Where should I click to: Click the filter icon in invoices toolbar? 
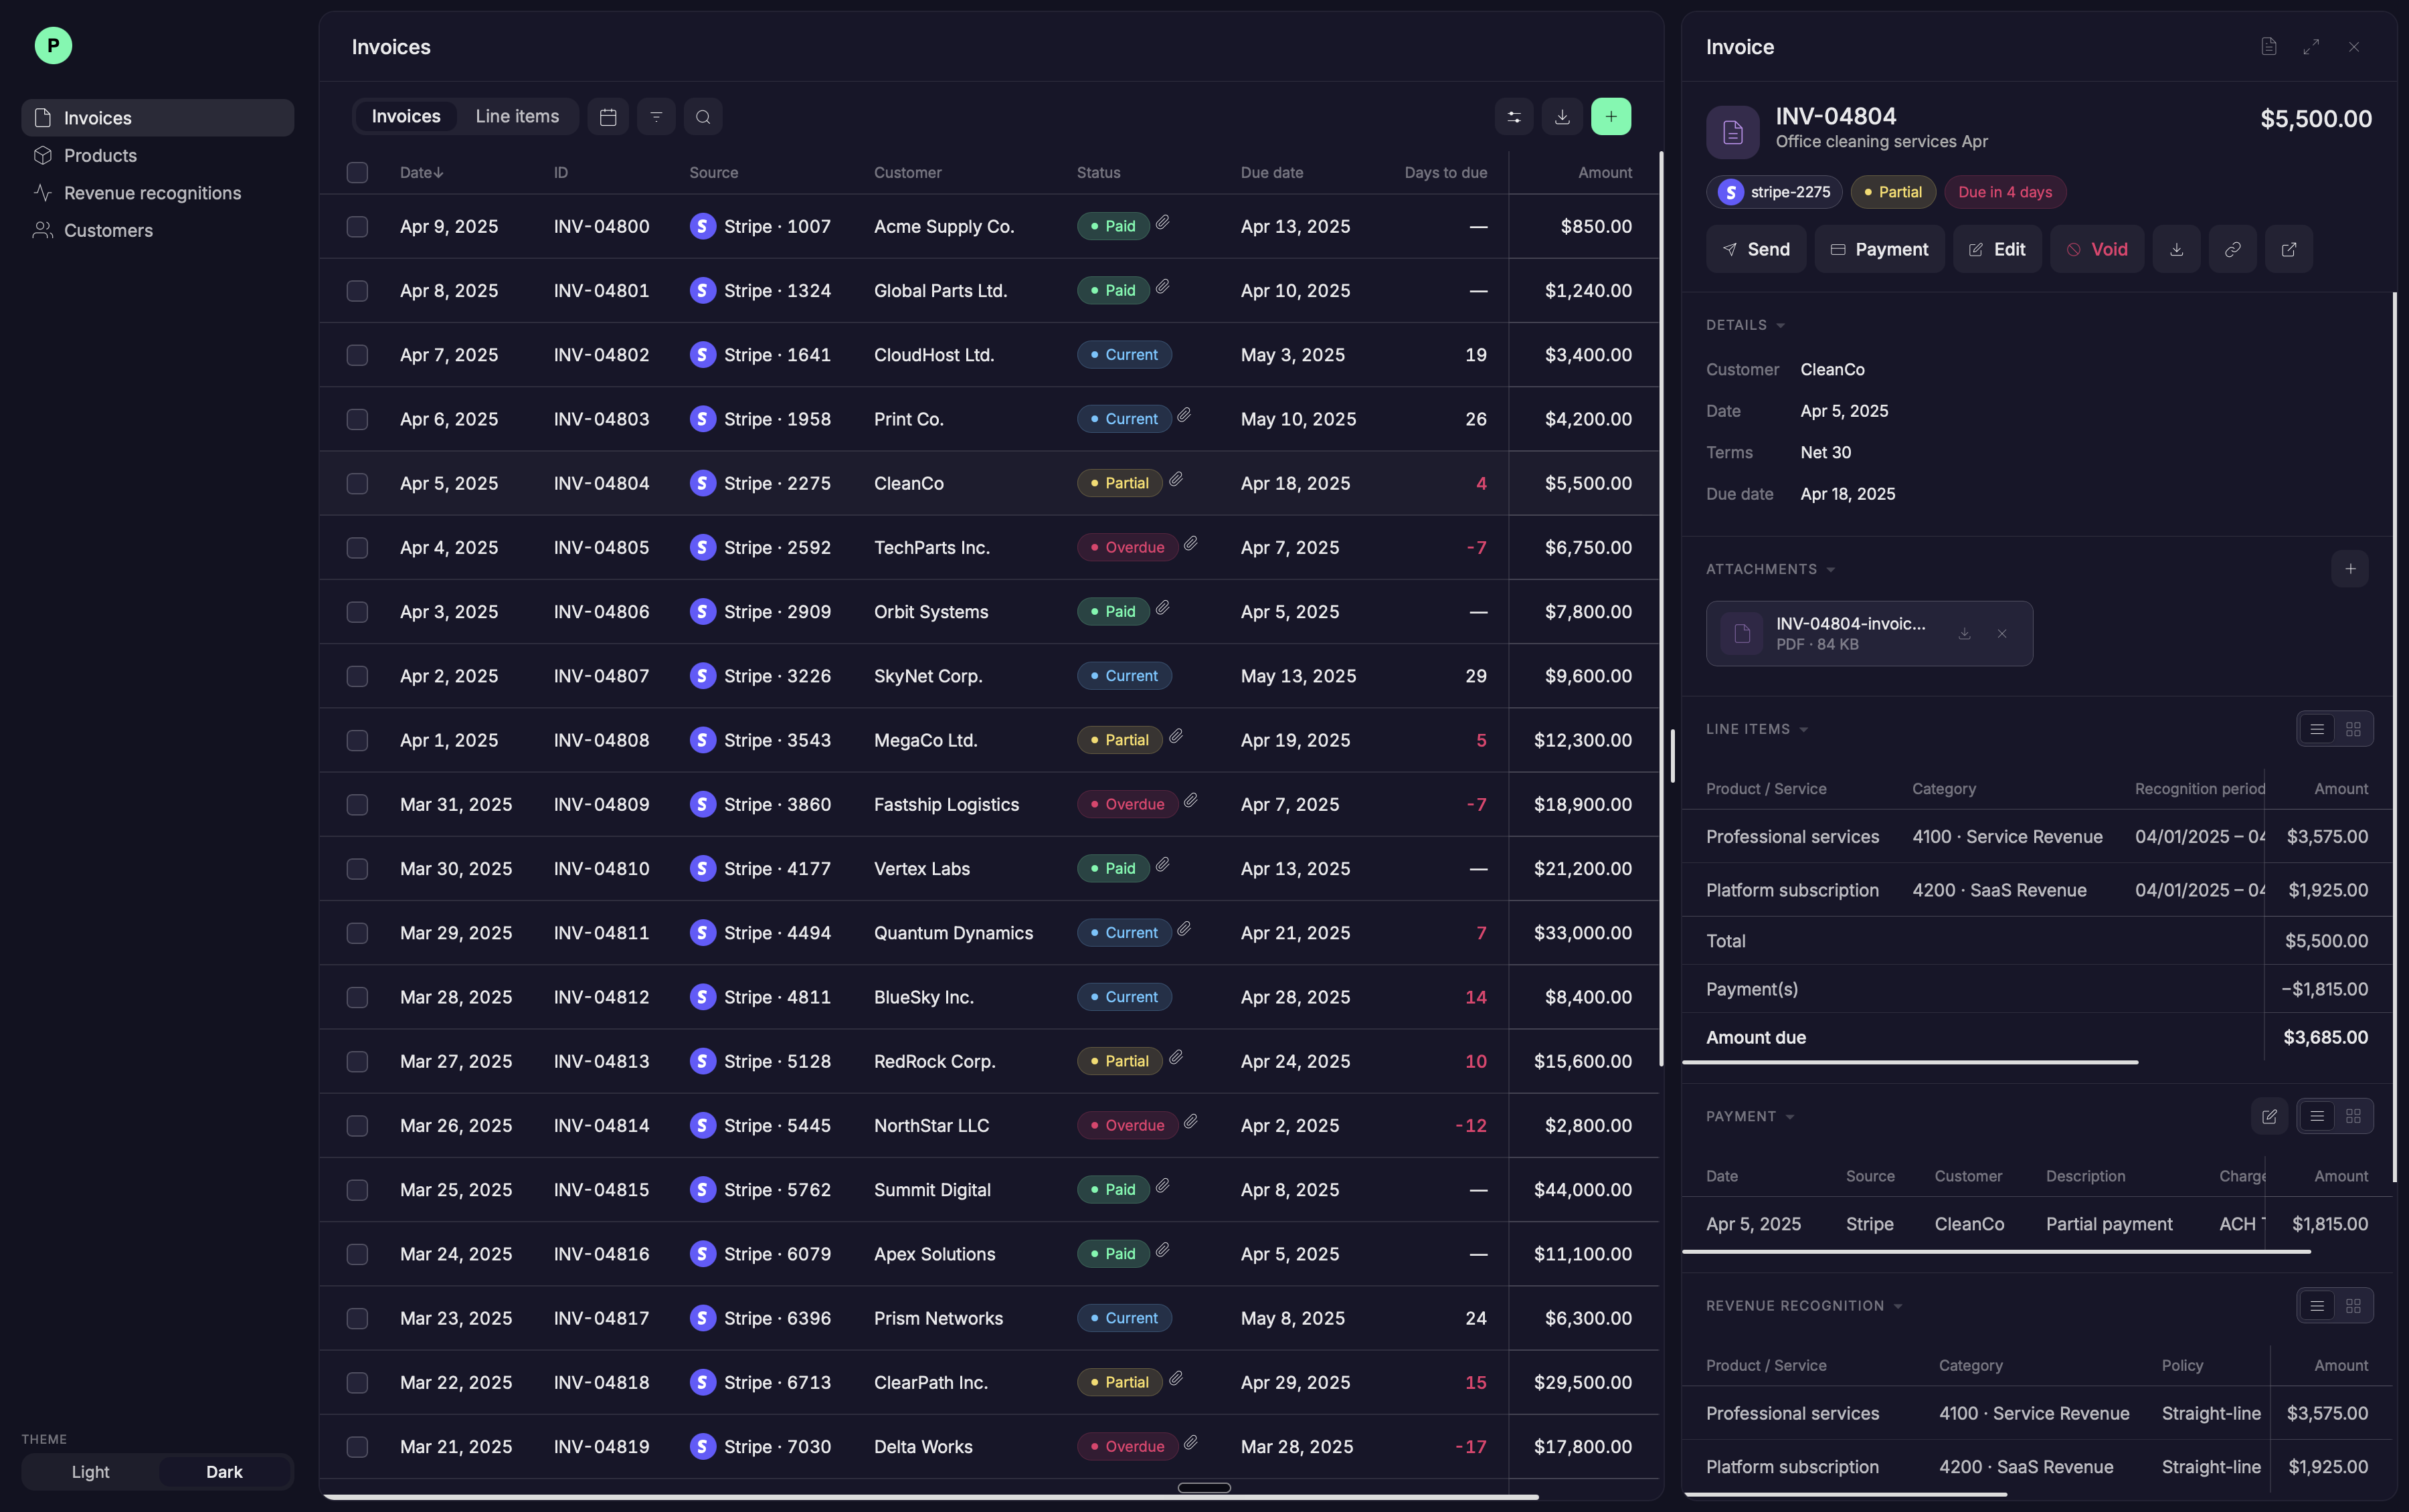656,117
